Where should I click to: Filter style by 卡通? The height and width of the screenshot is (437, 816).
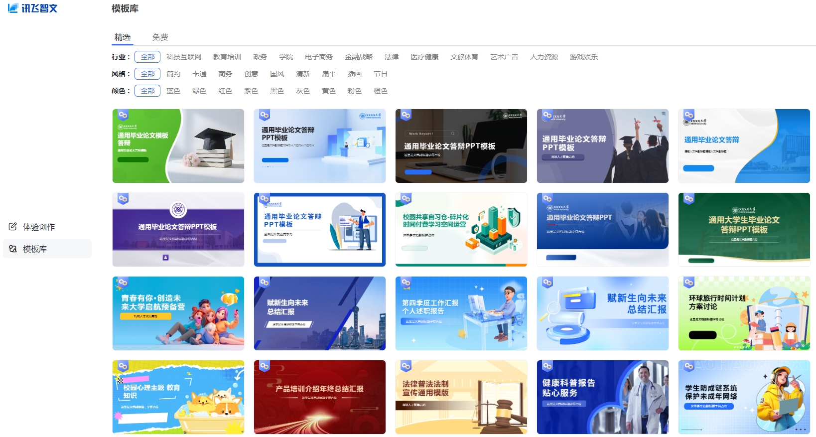coord(199,74)
